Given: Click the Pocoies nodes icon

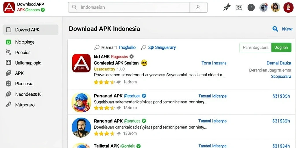Looking at the screenshot, I should (x=8, y=52).
